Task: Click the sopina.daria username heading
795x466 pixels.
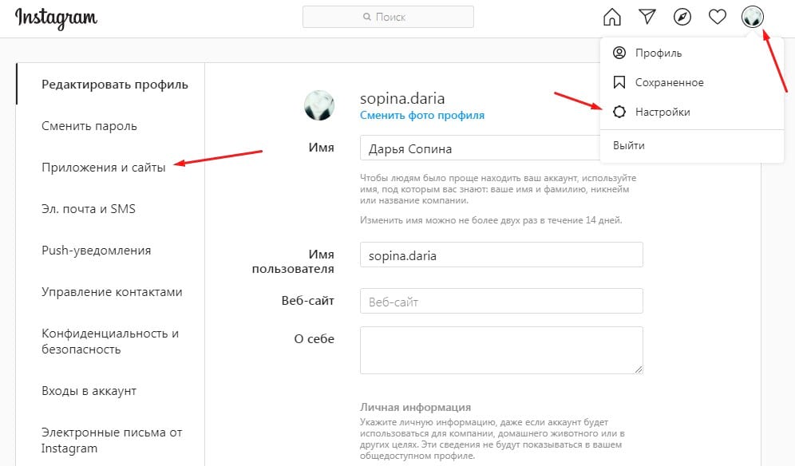Action: [402, 98]
